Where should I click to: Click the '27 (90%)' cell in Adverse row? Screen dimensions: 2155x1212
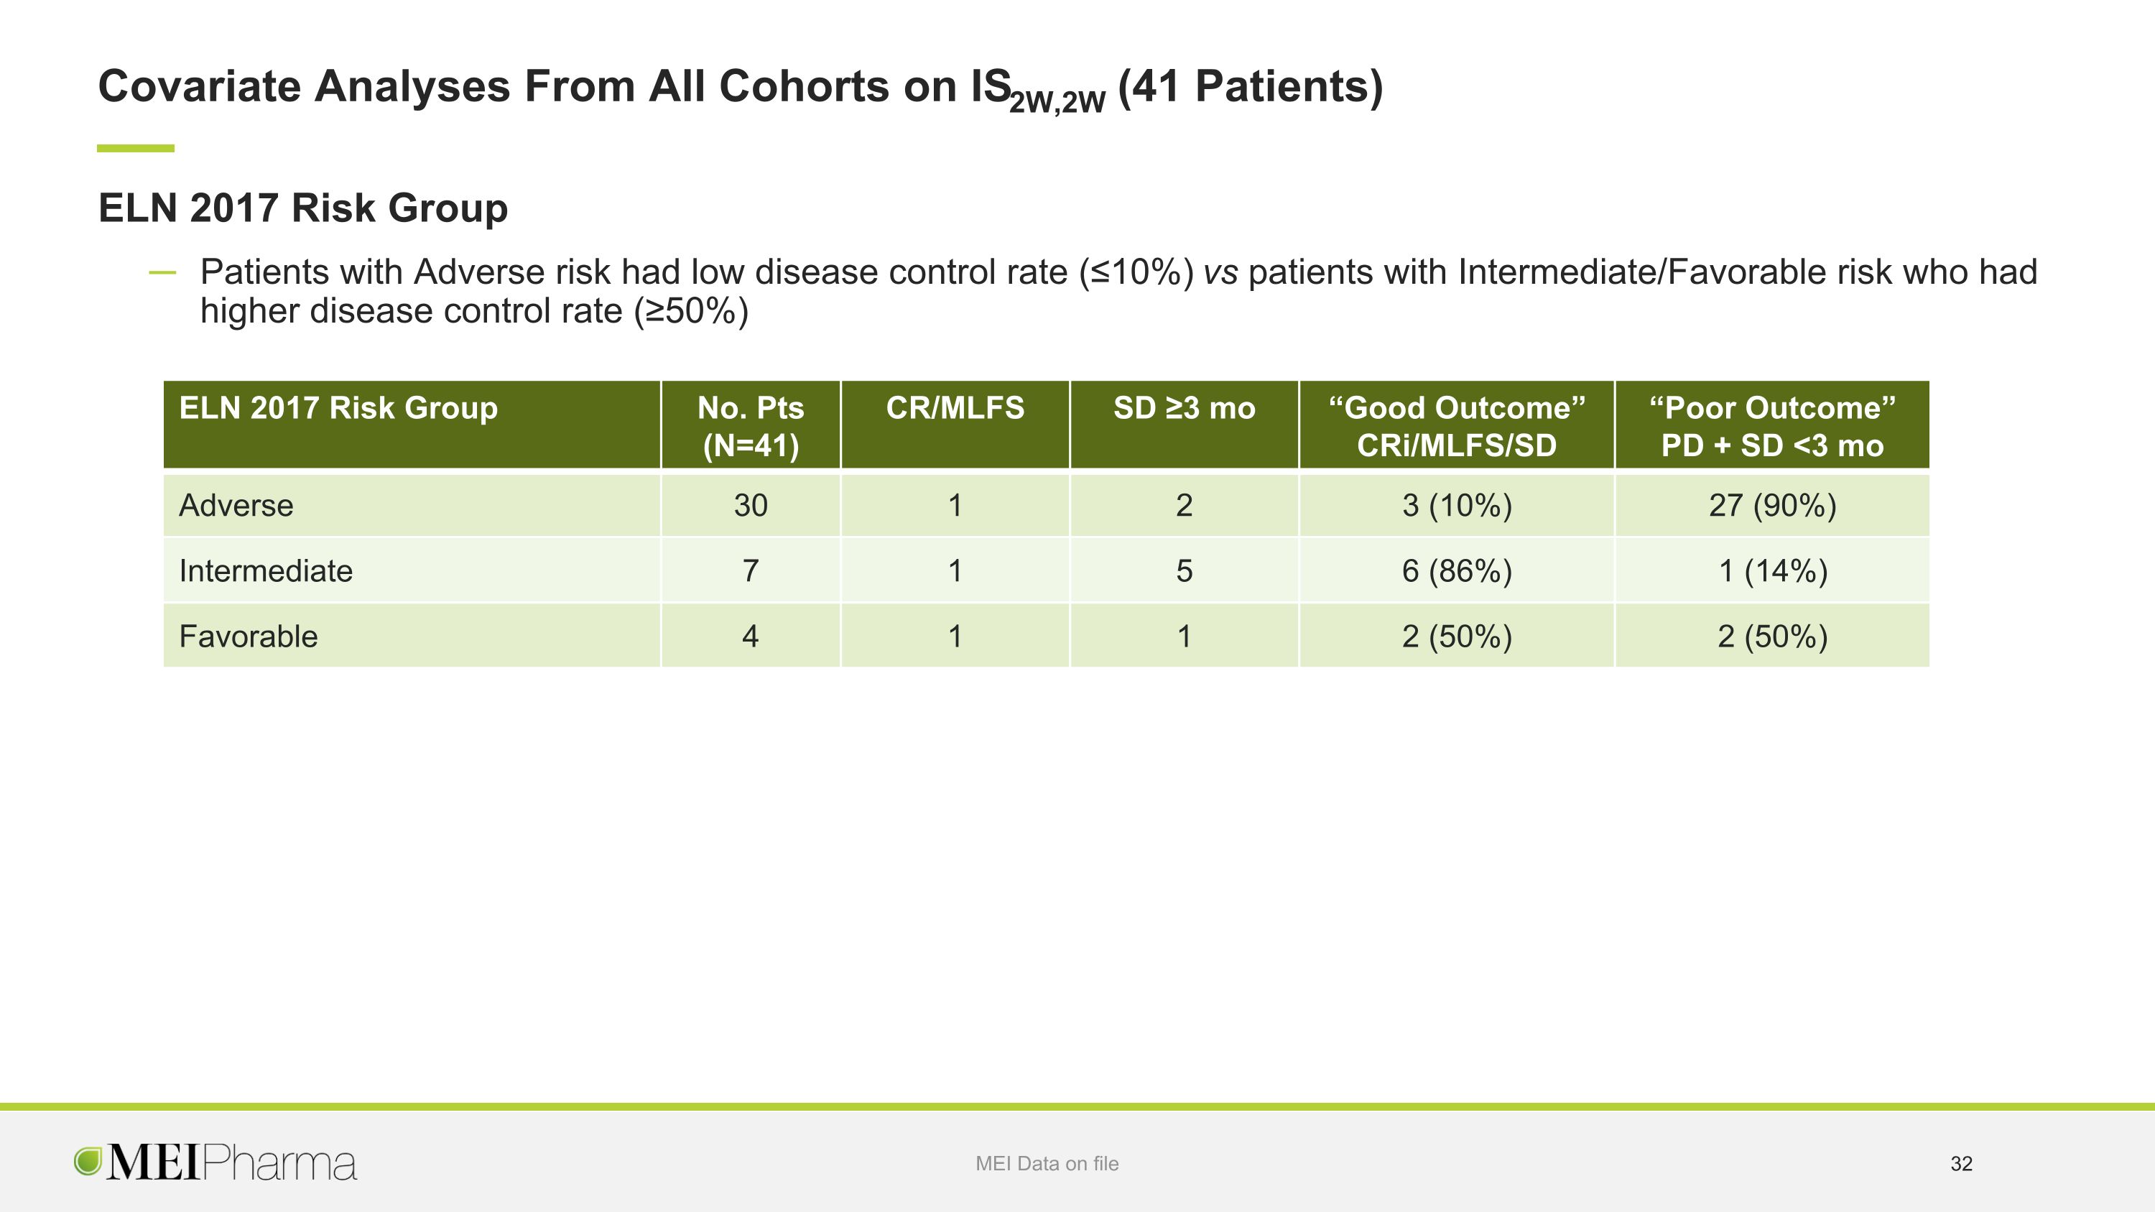[x=1772, y=505]
